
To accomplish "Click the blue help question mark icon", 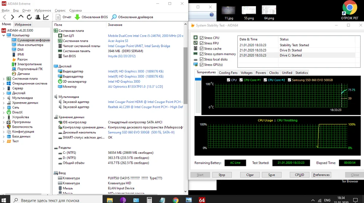I will 211,15.
